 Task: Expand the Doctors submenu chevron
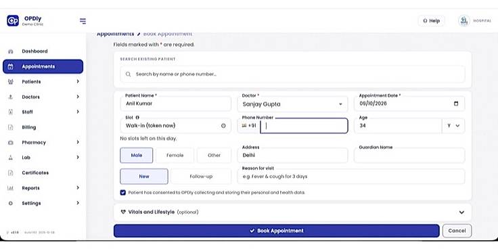point(78,97)
